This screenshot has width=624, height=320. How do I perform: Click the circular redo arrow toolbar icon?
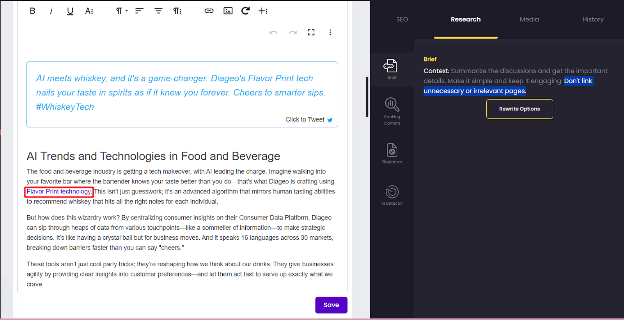click(x=245, y=11)
